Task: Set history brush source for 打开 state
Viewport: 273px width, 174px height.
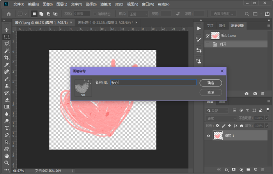Action: click(207, 44)
